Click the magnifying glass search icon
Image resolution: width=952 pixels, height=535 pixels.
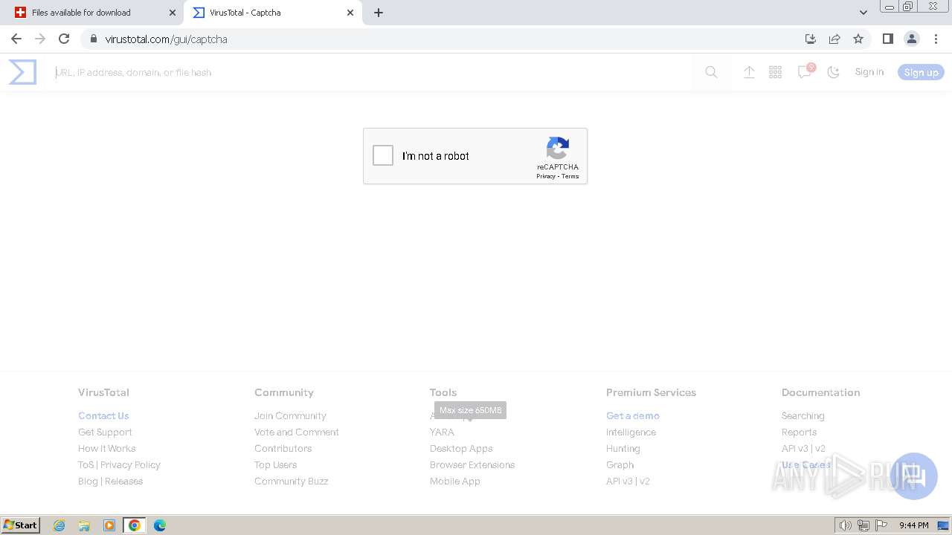(x=711, y=72)
